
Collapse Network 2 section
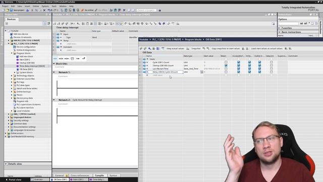54,100
